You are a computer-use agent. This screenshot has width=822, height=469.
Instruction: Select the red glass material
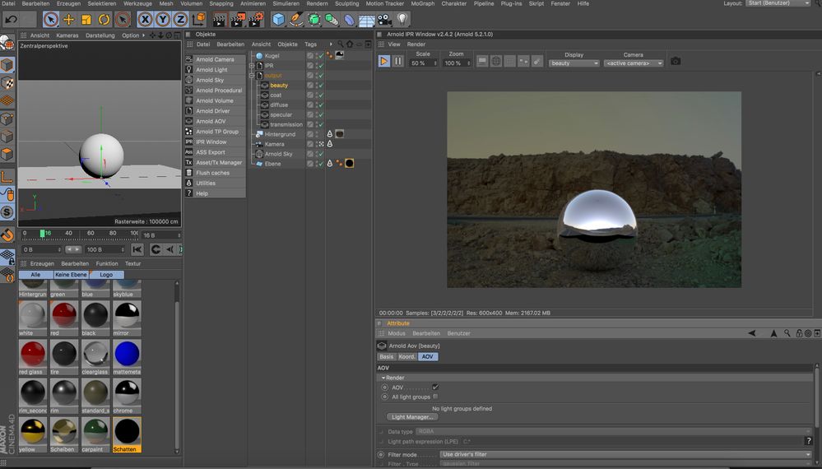pyautogui.click(x=33, y=355)
